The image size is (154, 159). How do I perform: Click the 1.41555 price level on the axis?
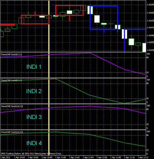click(x=150, y=42)
